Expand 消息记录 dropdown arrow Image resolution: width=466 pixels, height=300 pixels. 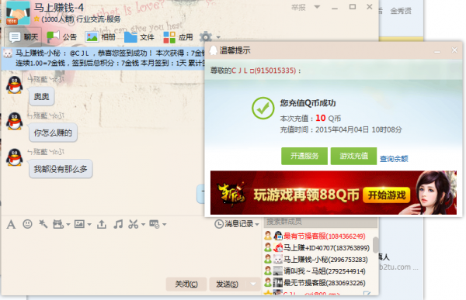257,224
